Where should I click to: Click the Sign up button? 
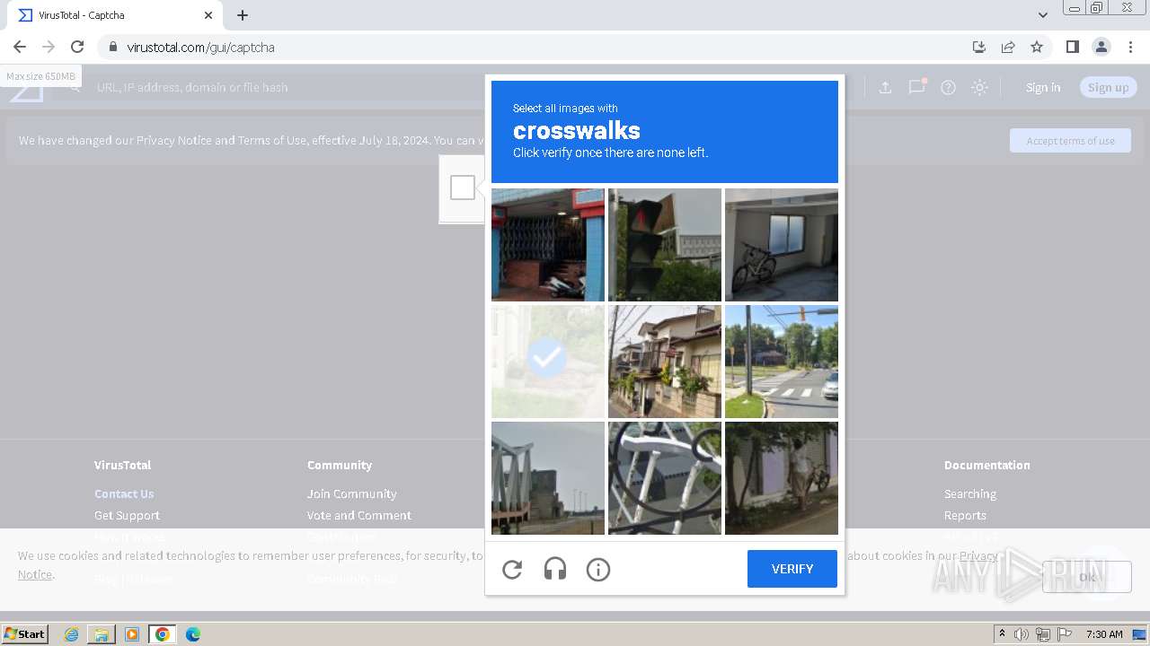click(x=1108, y=87)
